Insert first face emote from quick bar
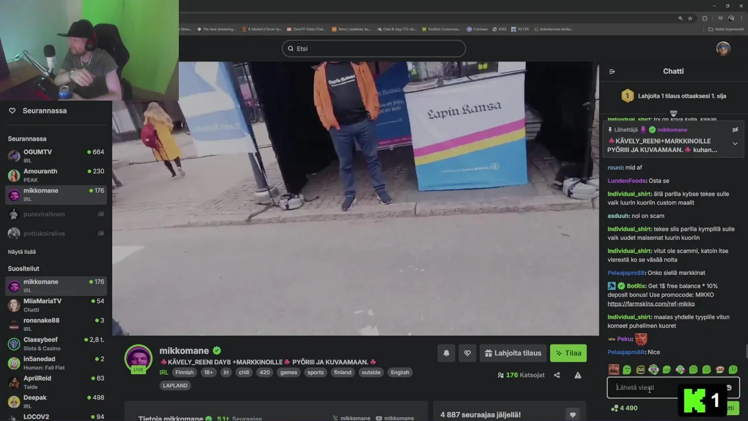The height and width of the screenshot is (421, 748). (614, 370)
